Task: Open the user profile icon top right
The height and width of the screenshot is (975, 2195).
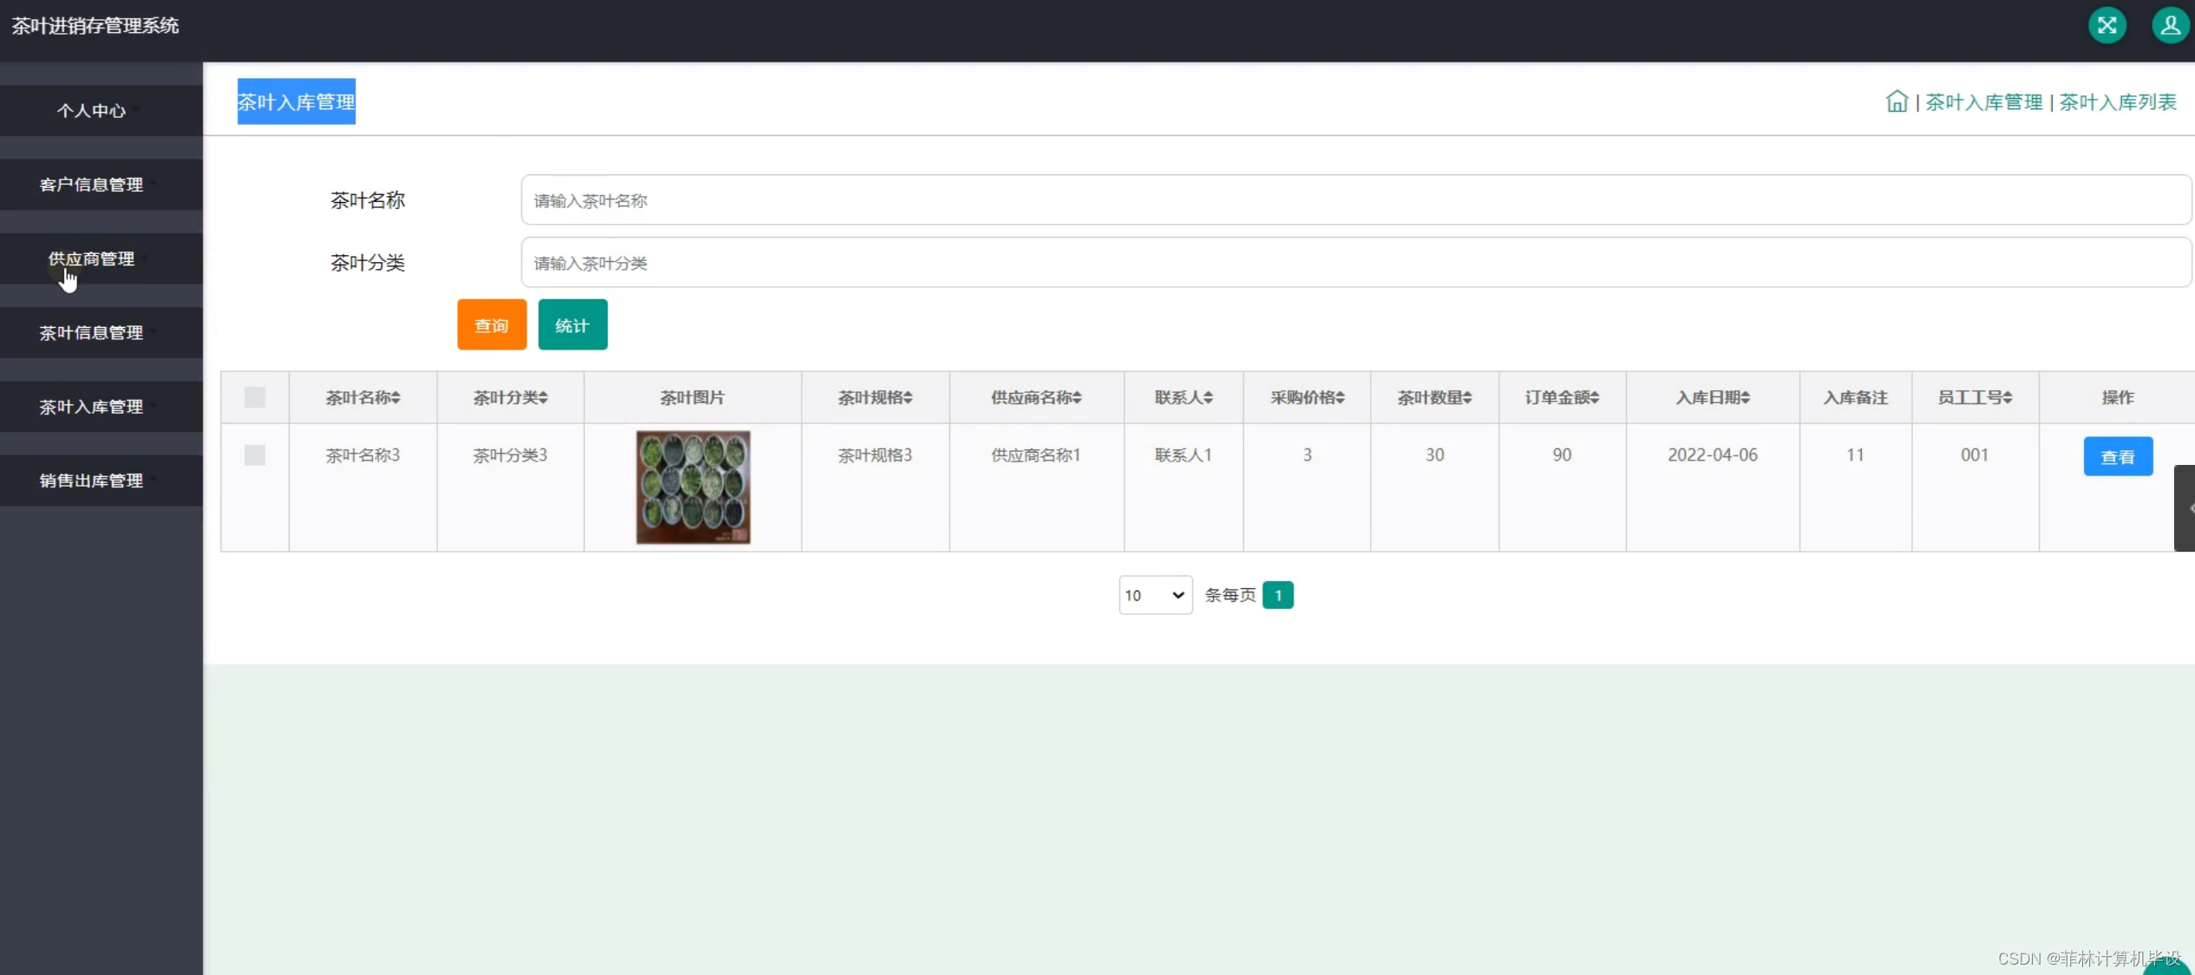Action: click(x=2170, y=25)
